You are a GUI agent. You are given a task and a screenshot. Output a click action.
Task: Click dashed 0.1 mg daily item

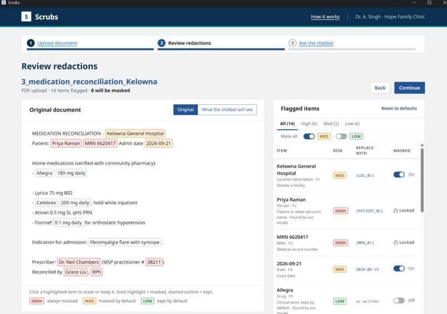68,222
